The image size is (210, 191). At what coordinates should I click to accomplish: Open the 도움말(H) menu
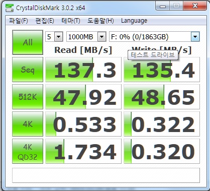100,21
